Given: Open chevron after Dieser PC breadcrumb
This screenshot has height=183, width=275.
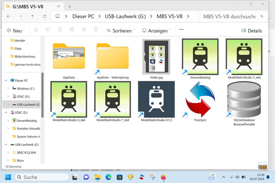Looking at the screenshot, I should point(99,16).
